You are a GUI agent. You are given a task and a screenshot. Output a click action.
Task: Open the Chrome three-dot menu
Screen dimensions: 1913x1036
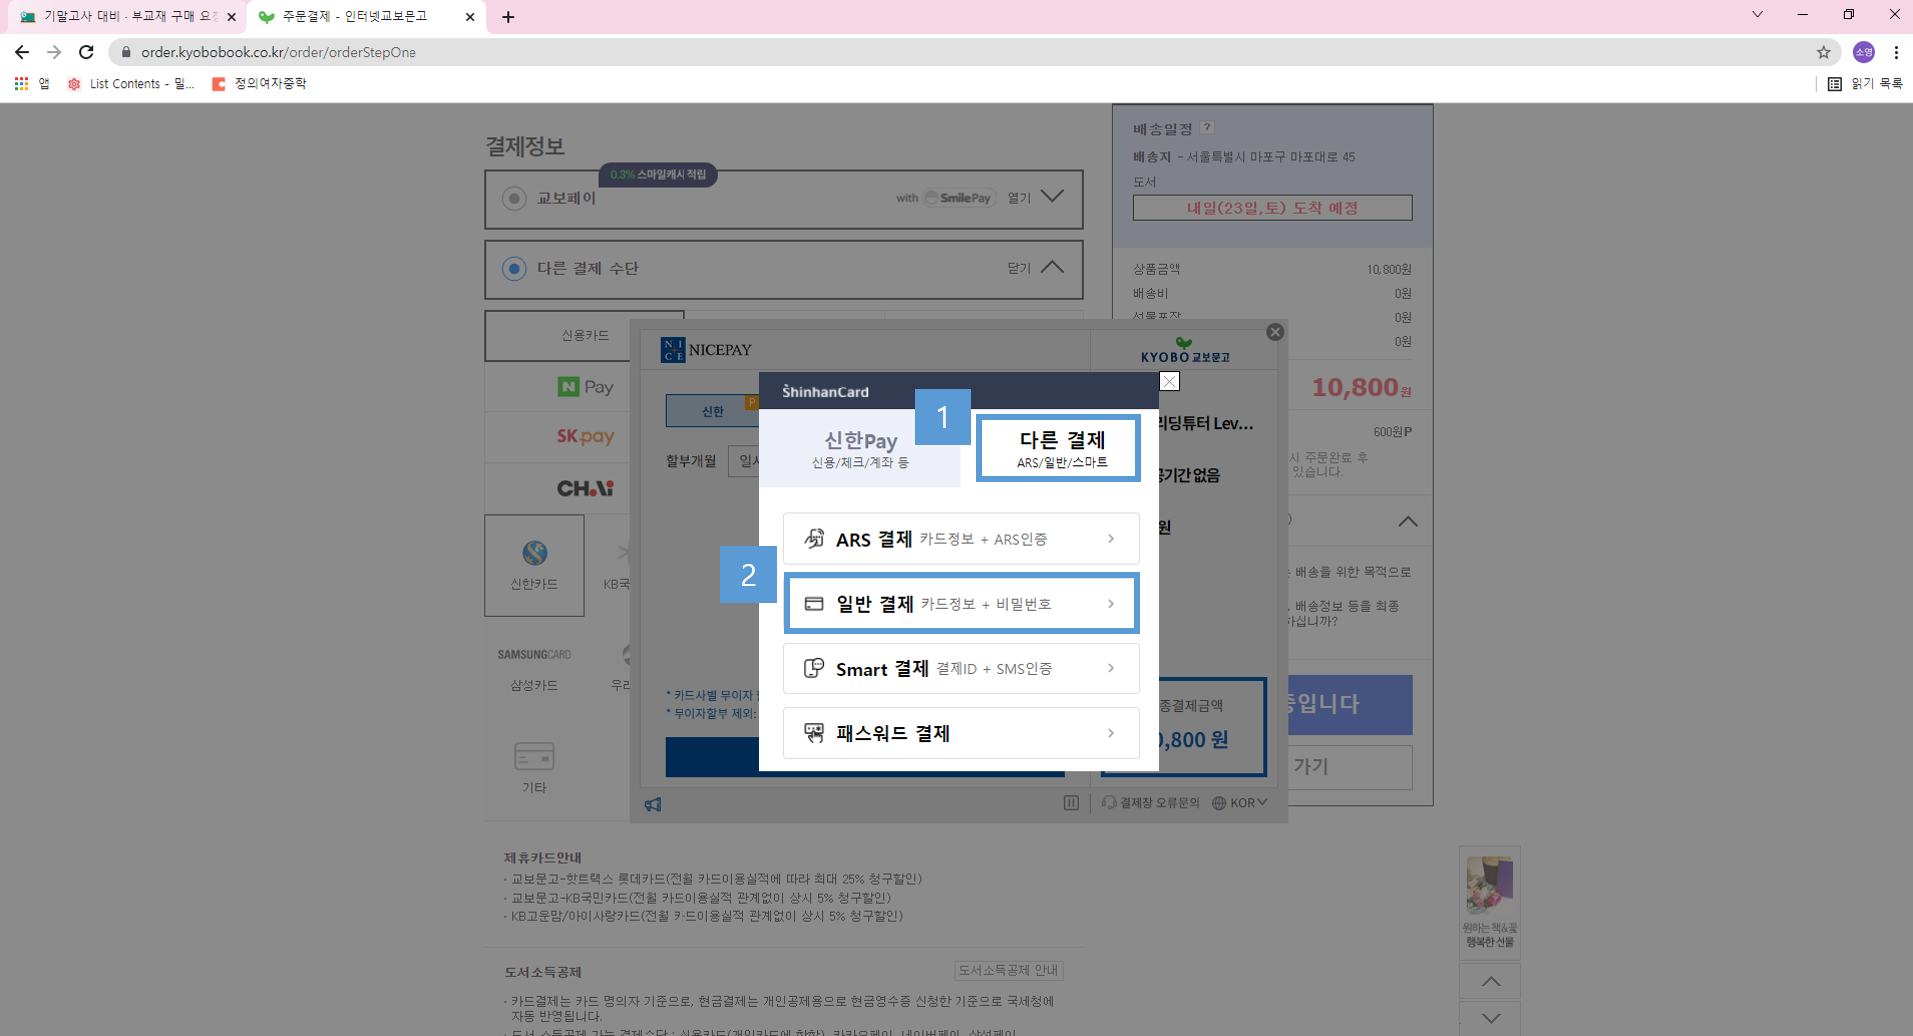(1896, 52)
